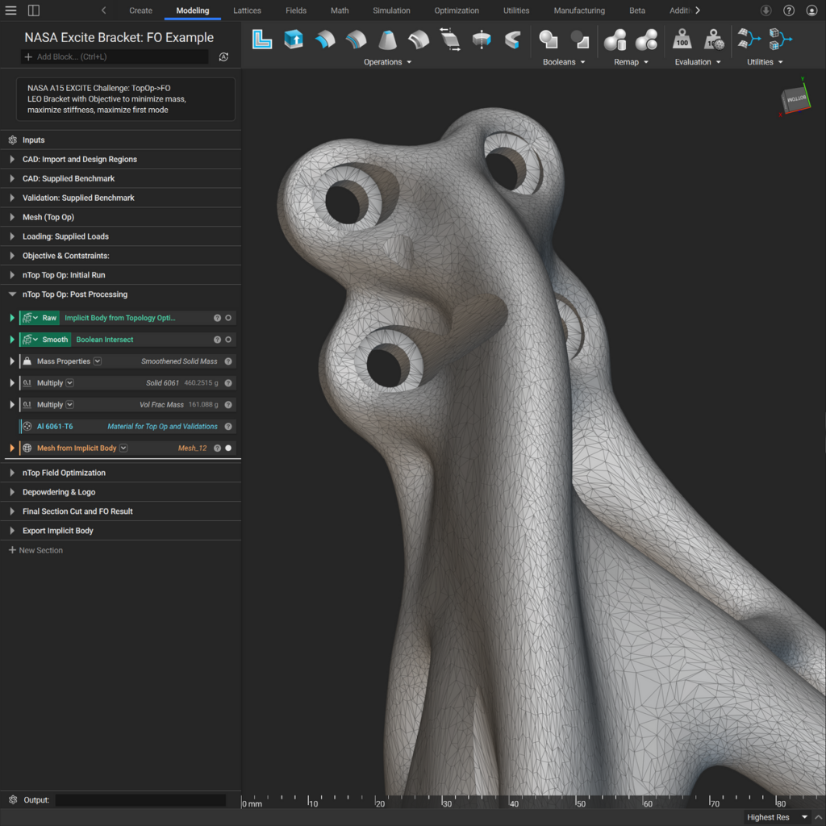826x826 pixels.
Task: Click the download icon in top bar
Action: tap(766, 10)
